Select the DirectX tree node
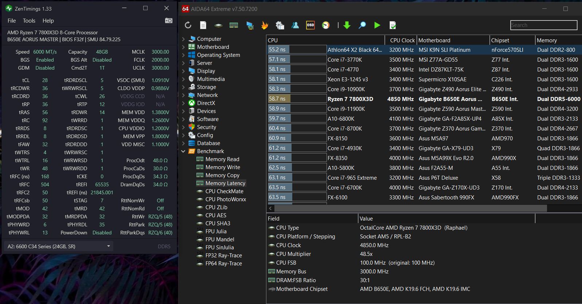 tap(206, 103)
